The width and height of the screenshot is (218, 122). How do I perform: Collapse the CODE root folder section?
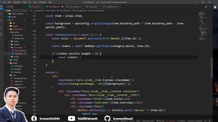[16, 11]
